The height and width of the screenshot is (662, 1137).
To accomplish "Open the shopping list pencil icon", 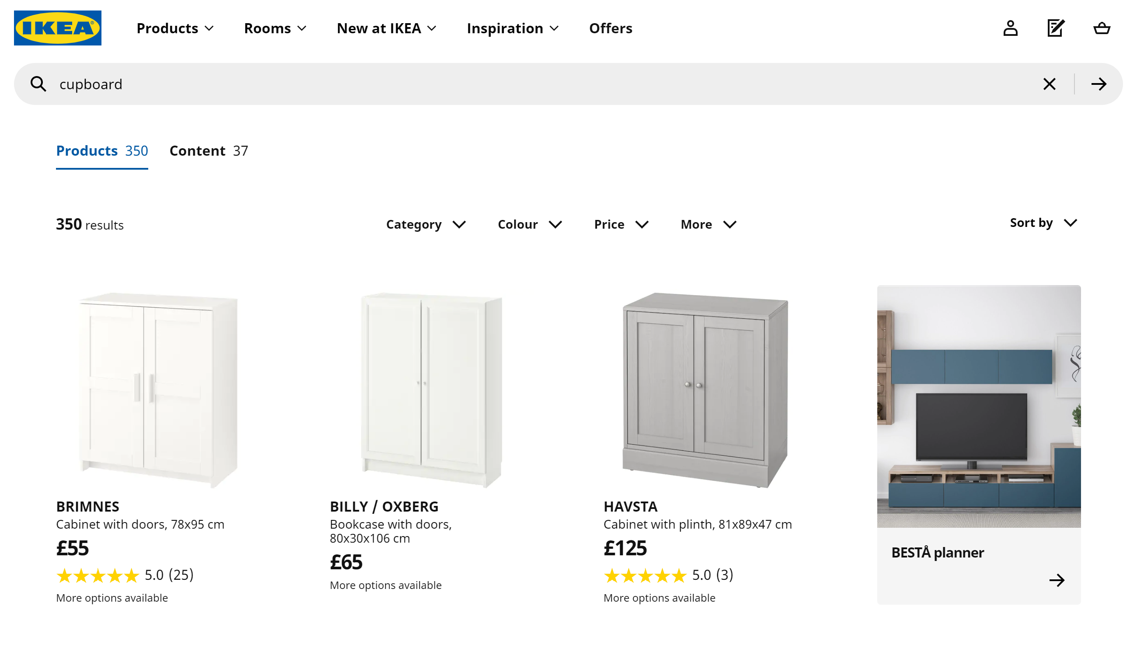I will click(1055, 28).
